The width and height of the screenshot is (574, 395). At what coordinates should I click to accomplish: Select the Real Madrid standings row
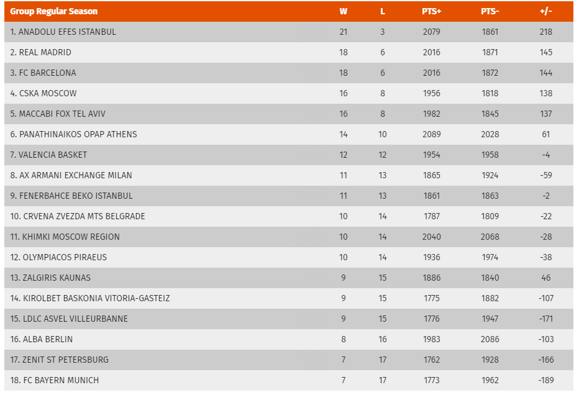pyautogui.click(x=288, y=52)
